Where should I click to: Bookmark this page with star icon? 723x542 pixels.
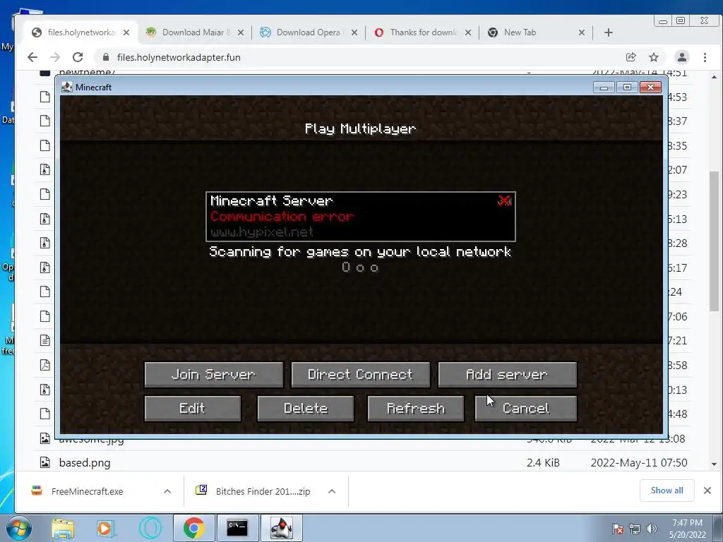[654, 57]
